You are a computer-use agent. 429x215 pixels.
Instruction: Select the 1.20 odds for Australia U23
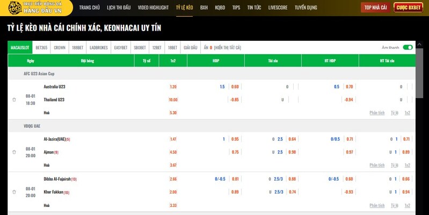(173, 86)
